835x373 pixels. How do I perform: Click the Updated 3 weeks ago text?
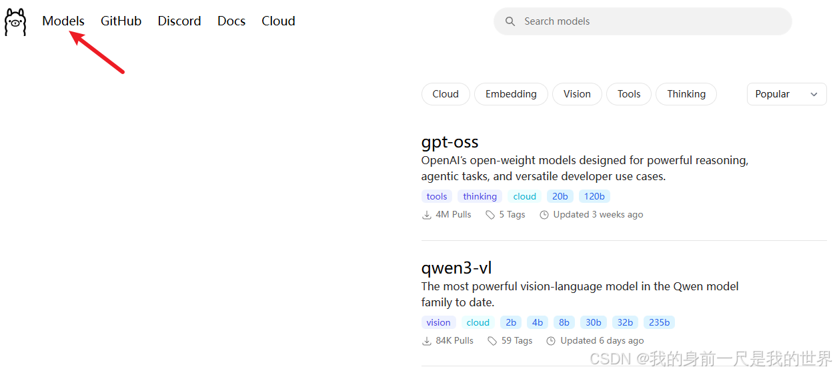(598, 215)
